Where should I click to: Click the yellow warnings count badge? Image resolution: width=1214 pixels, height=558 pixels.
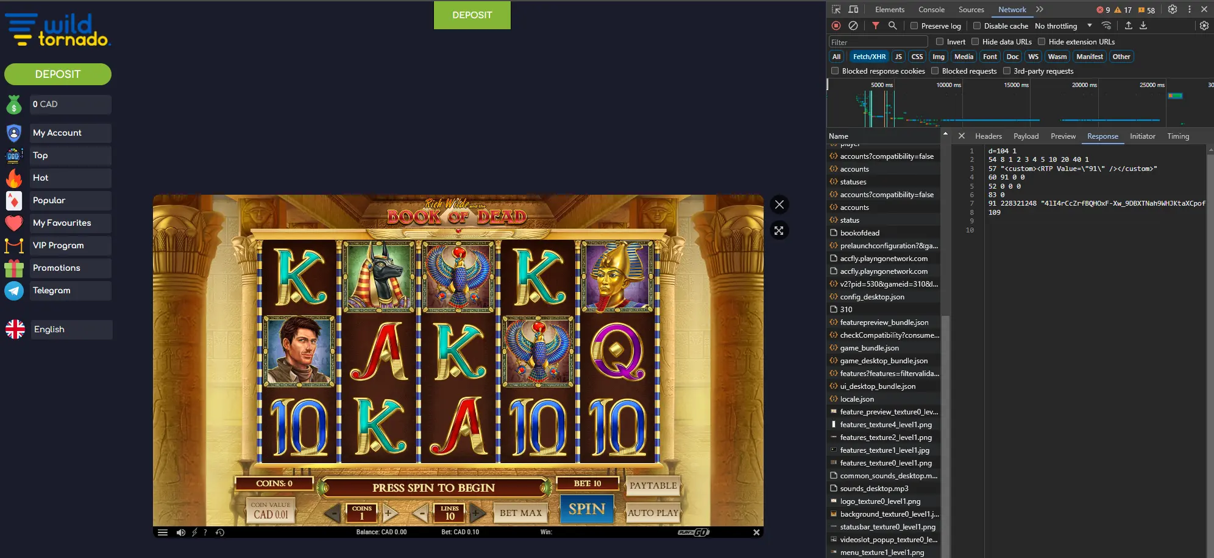(x=1123, y=10)
